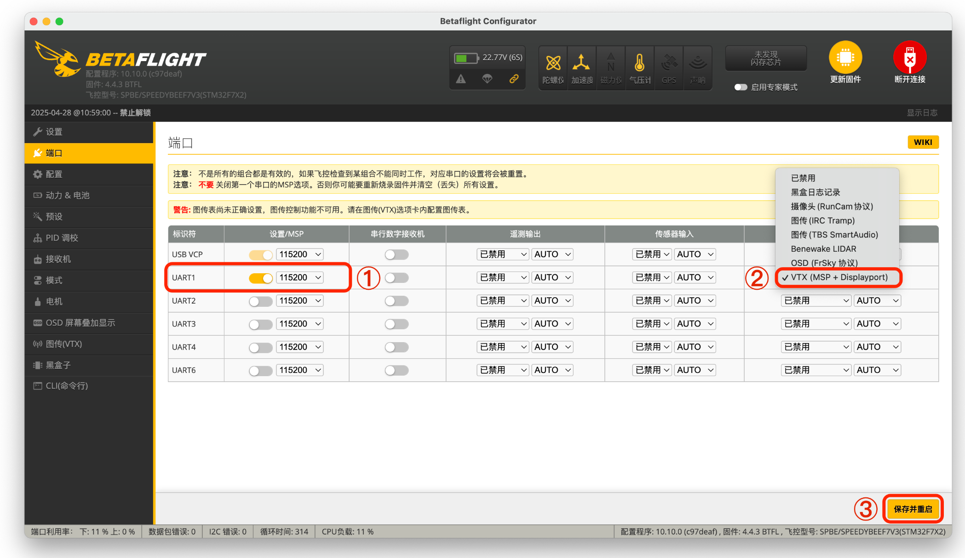Enable UART3 MSP switch

tap(260, 324)
